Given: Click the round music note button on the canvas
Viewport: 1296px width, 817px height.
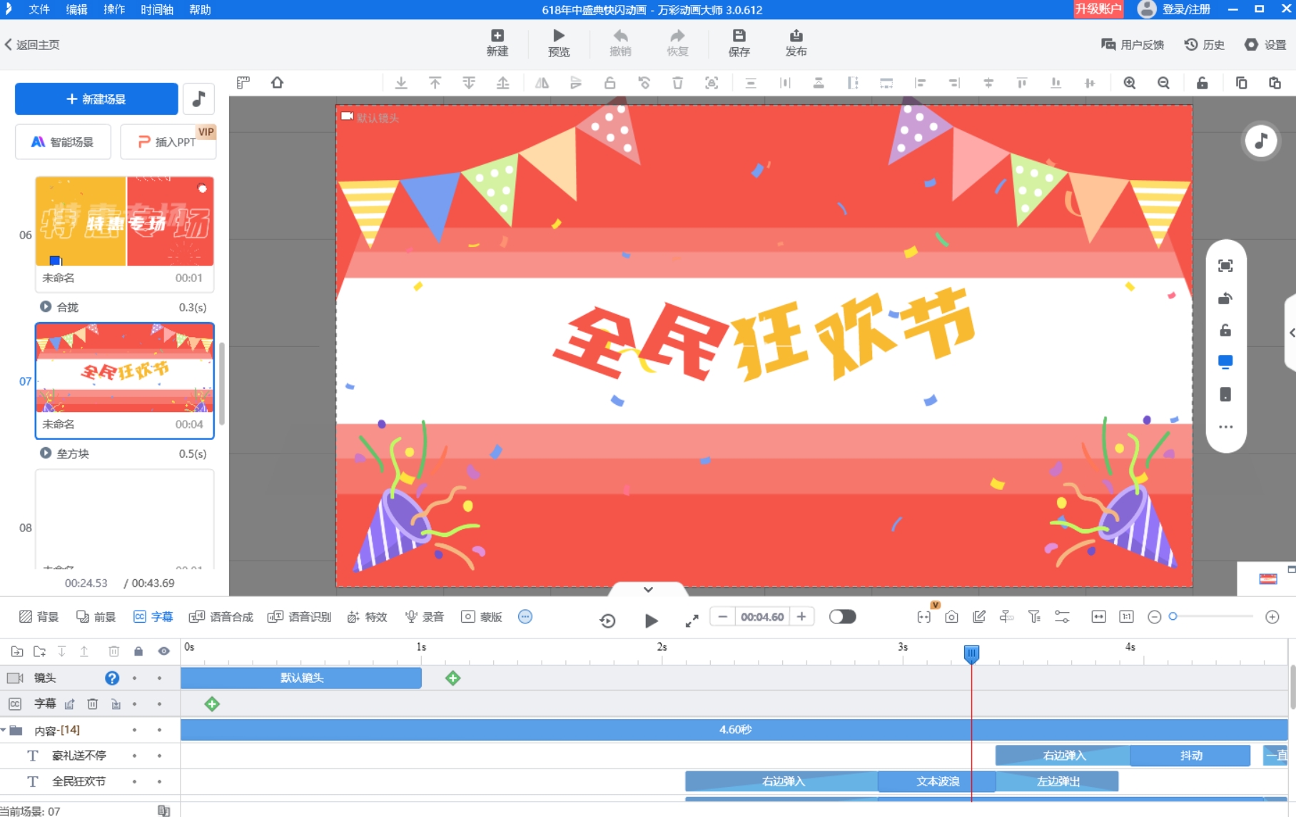Looking at the screenshot, I should point(1261,141).
